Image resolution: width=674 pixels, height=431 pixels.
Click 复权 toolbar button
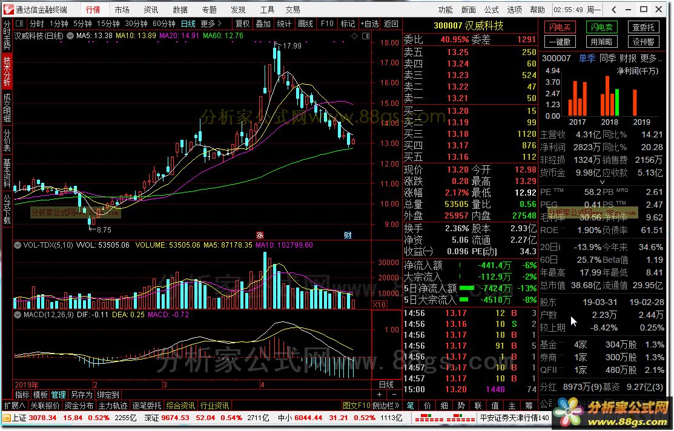click(242, 24)
